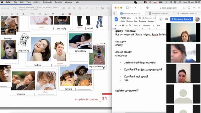Open the History menu
The width and height of the screenshot is (201, 113).
(x=36, y=2)
